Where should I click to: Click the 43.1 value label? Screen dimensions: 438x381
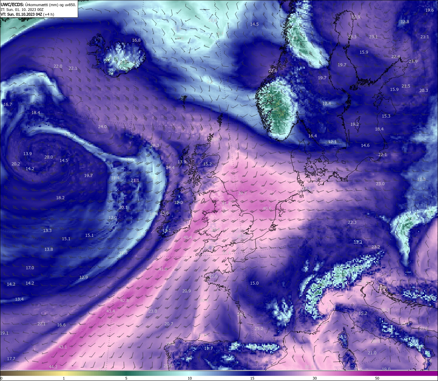point(63,347)
